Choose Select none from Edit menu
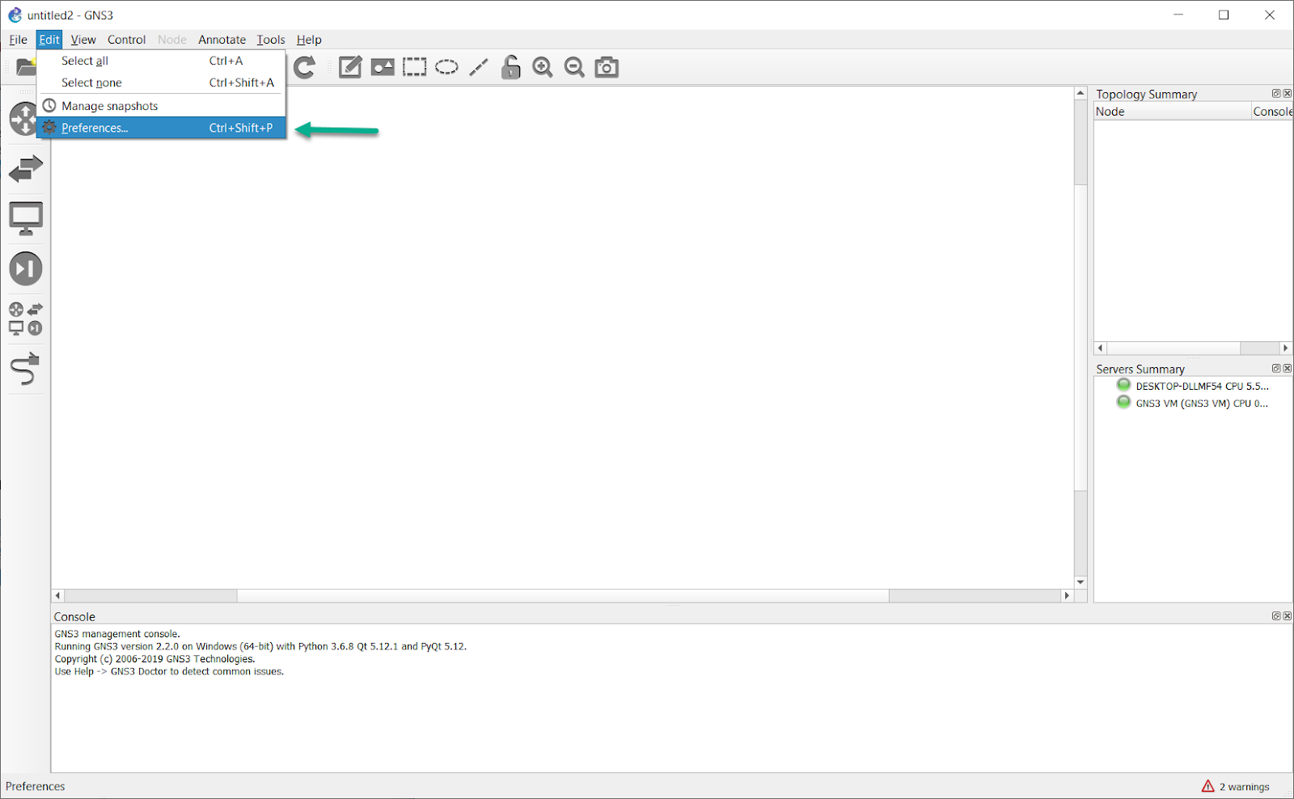This screenshot has height=799, width=1294. [162, 82]
